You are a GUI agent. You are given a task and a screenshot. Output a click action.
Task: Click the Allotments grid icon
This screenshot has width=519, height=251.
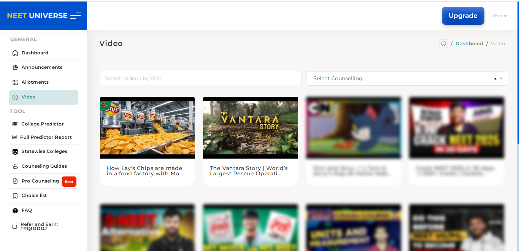15,82
